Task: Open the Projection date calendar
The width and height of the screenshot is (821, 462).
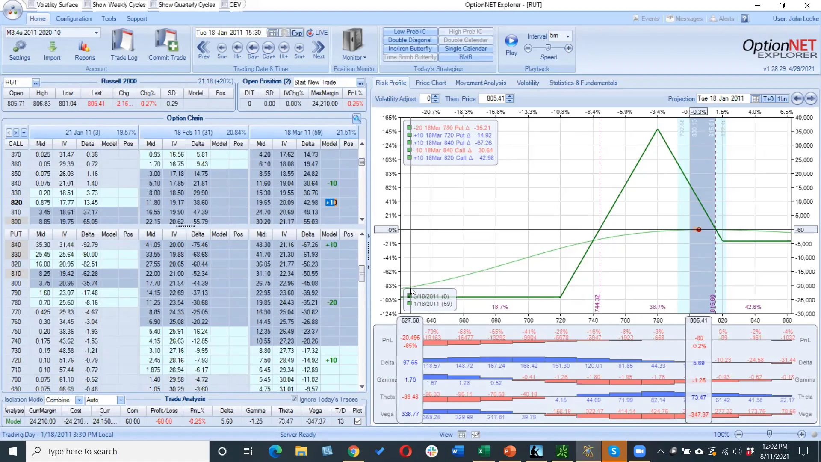Action: [756, 99]
